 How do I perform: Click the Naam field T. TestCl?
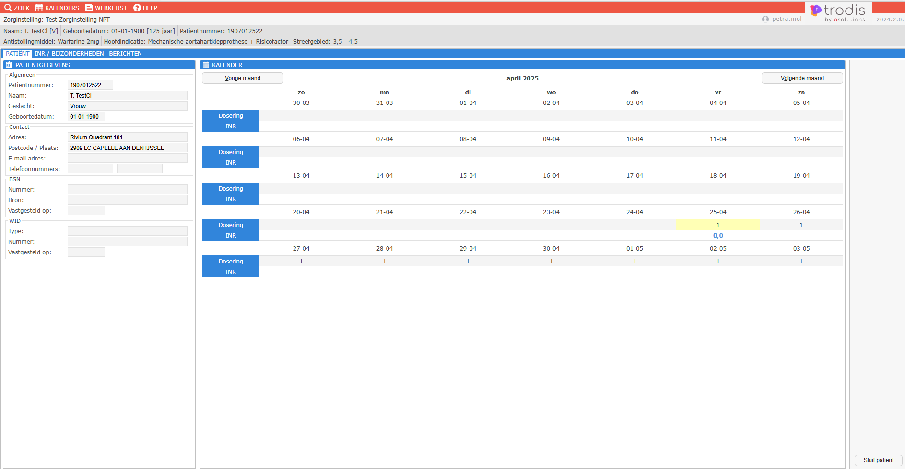coord(128,95)
